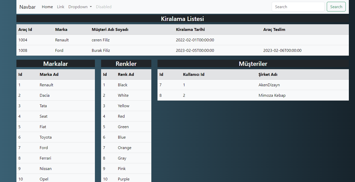Click the Renkler panel header
Screen dimensions: 355x182
click(x=126, y=64)
